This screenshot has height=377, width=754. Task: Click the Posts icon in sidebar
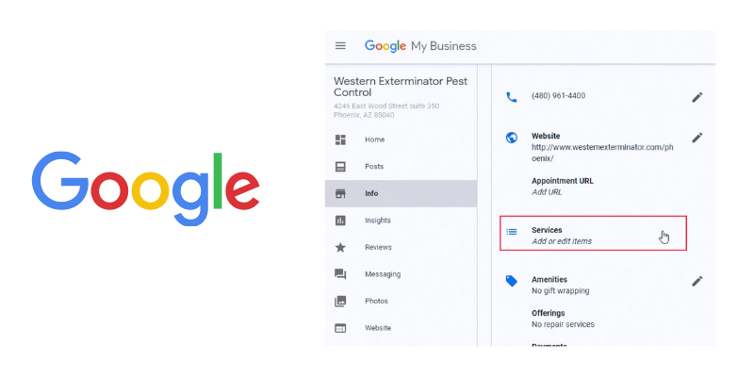pyautogui.click(x=340, y=167)
